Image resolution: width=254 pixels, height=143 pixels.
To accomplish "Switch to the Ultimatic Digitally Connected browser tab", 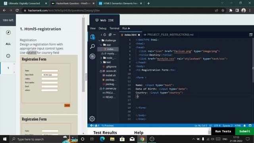I will pyautogui.click(x=24, y=4).
